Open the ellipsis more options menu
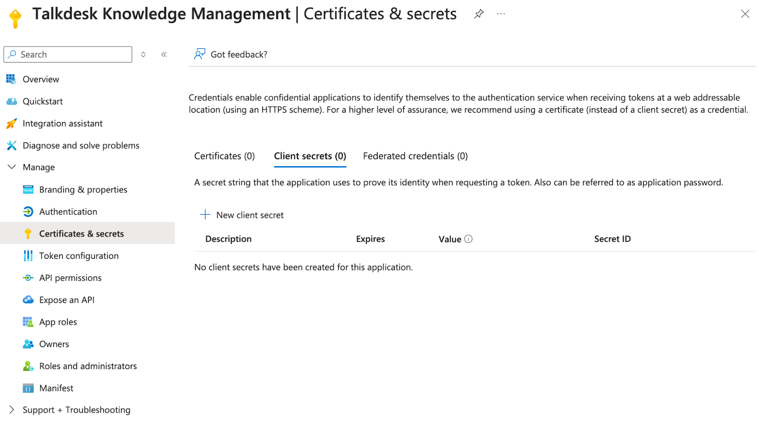This screenshot has height=424, width=759. pos(501,14)
